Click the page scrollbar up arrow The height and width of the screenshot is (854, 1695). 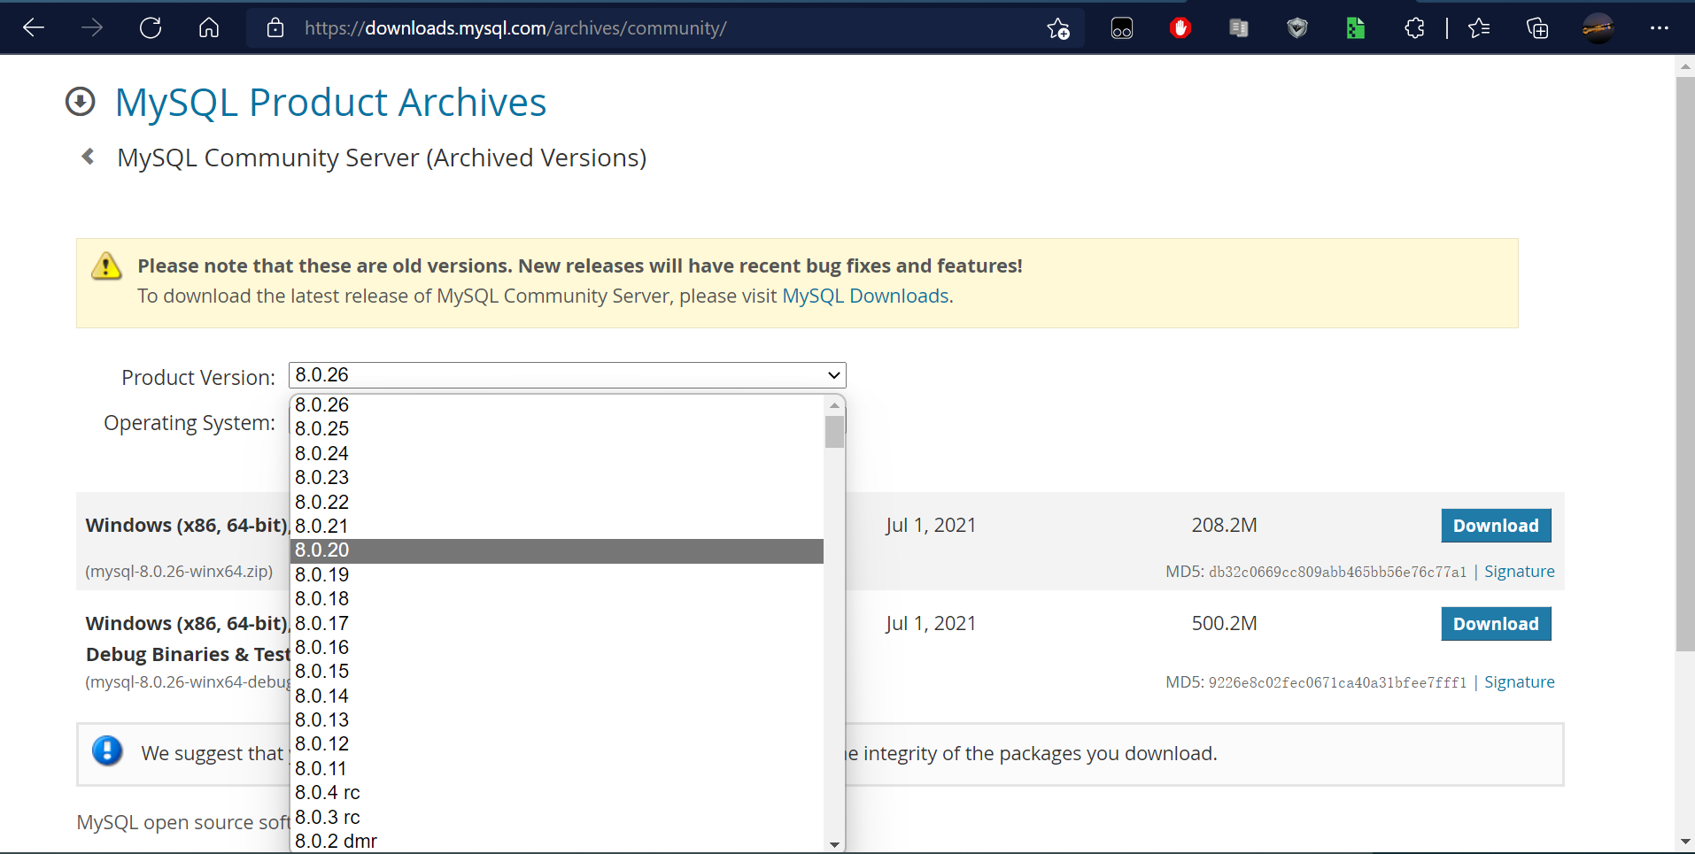1684,65
